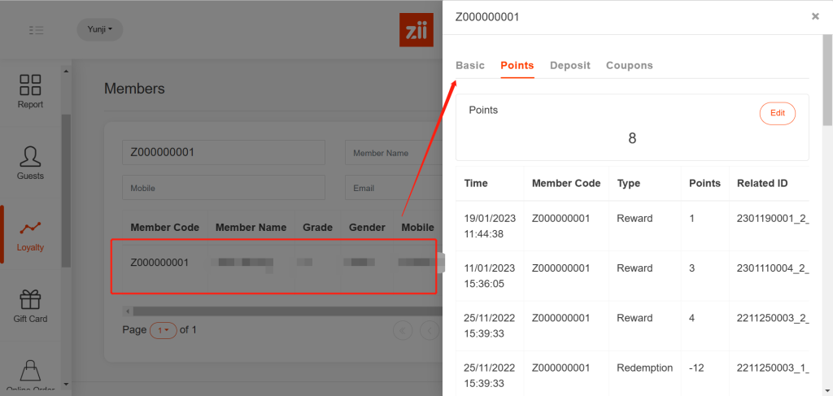Screen dimensions: 833x396
Task: Switch to the Coupons tab
Action: [x=629, y=65]
